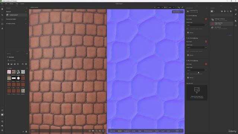Click Remove in the second input section
The width and height of the screenshot is (238, 134).
click(x=190, y=55)
